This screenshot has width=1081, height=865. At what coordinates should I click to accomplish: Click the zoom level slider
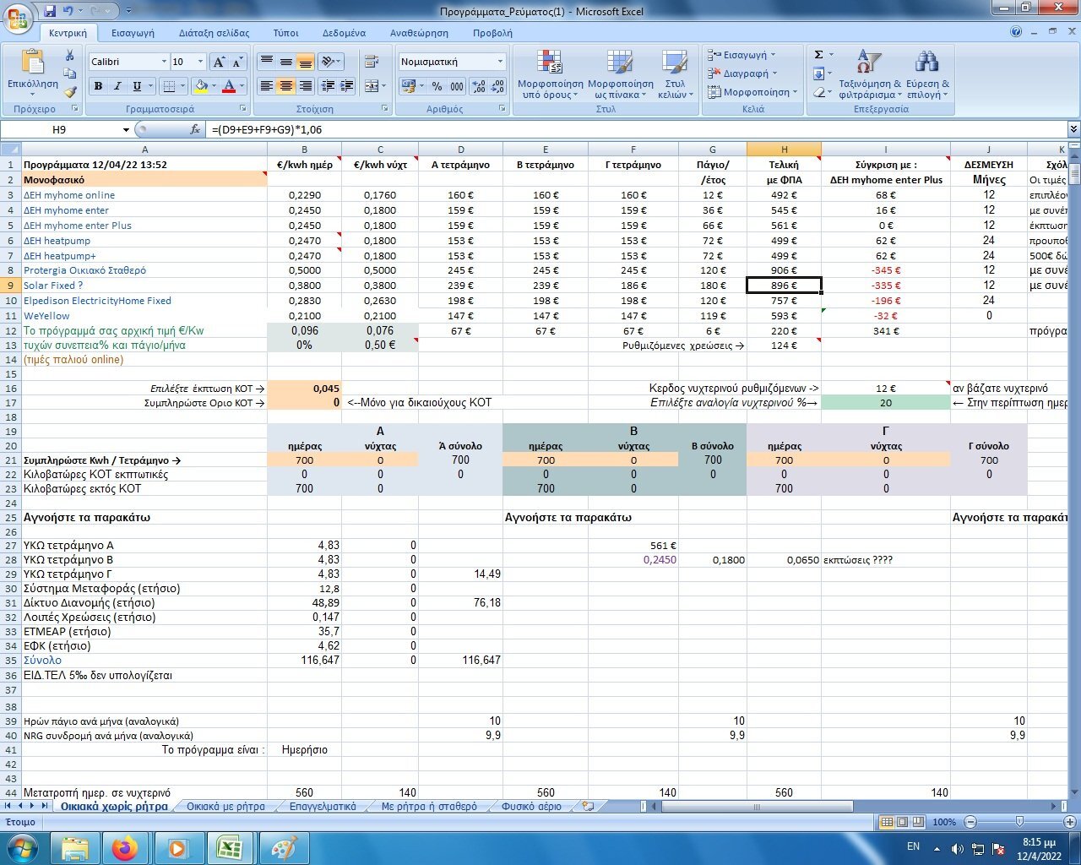[1019, 822]
